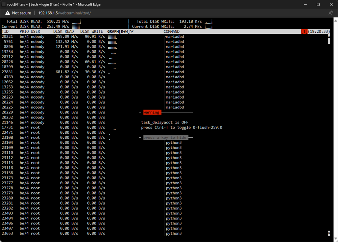
Task: Click the Not secure warning icon
Action: 7,13
